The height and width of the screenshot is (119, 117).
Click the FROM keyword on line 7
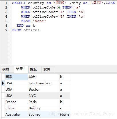click(x=17, y=30)
